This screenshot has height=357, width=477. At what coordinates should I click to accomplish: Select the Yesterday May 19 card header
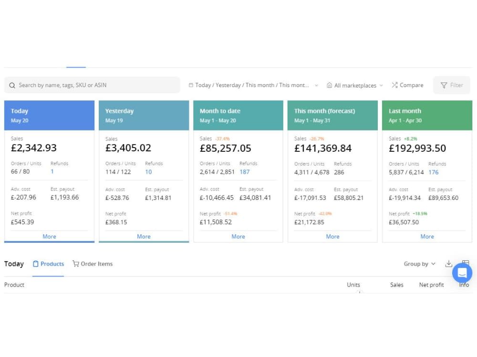144,115
